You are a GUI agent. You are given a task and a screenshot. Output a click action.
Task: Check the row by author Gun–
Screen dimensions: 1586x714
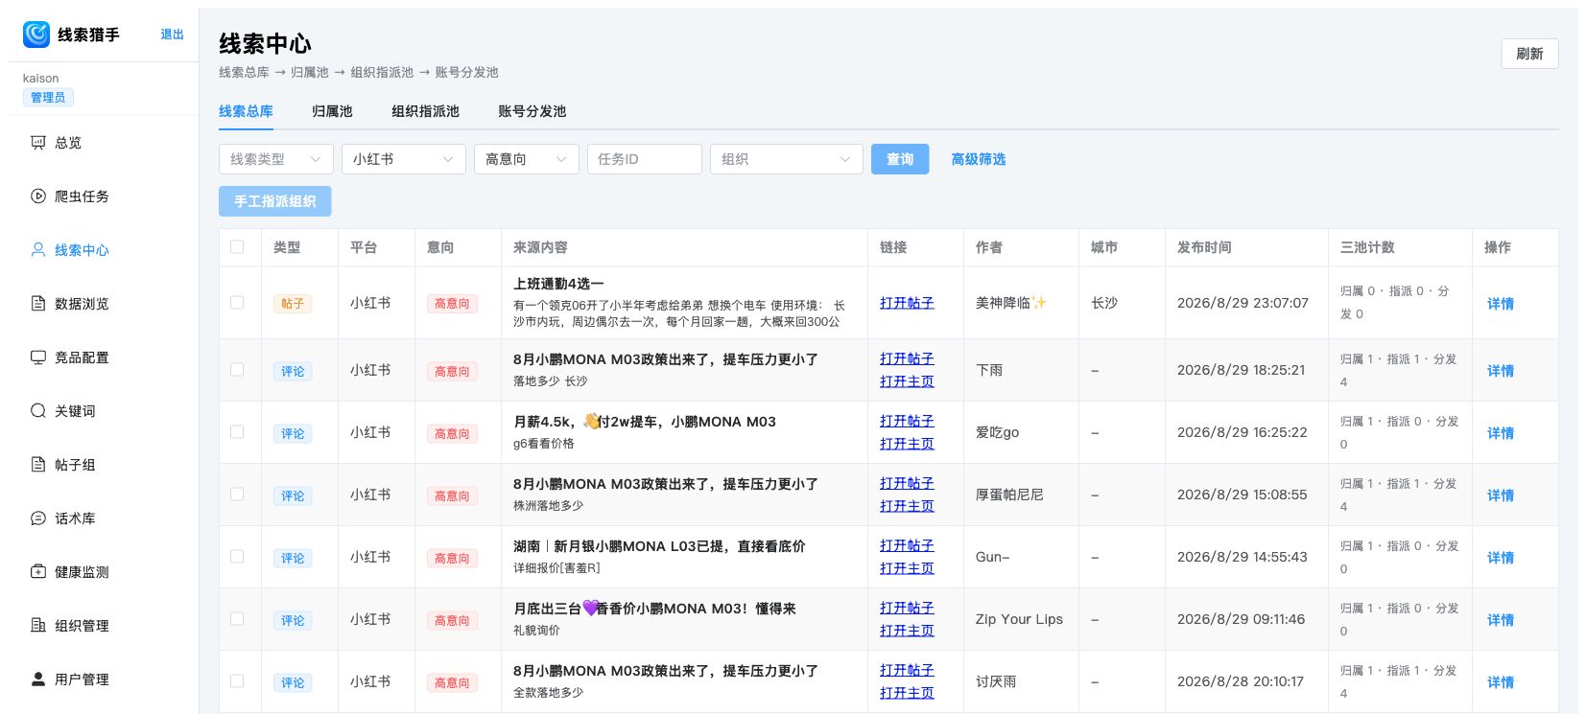237,557
